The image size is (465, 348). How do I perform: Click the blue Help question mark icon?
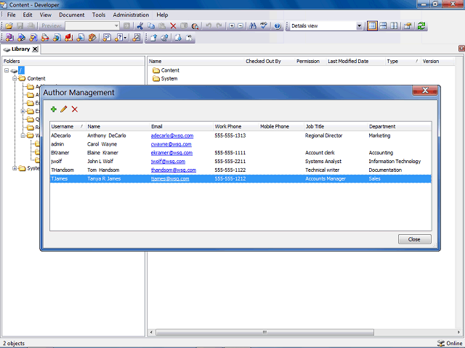coord(278,26)
